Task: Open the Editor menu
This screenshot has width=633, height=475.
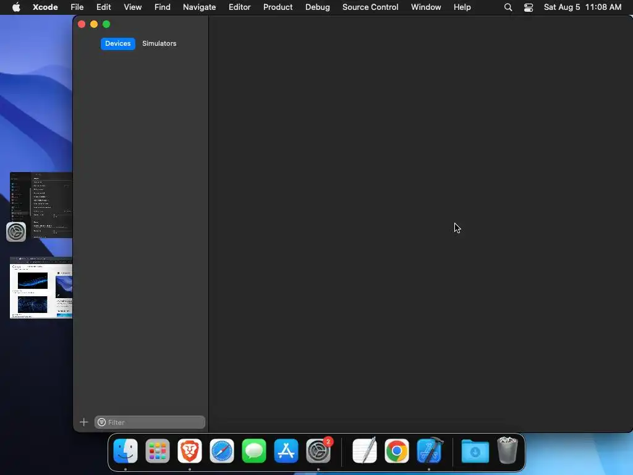Action: coord(239,7)
